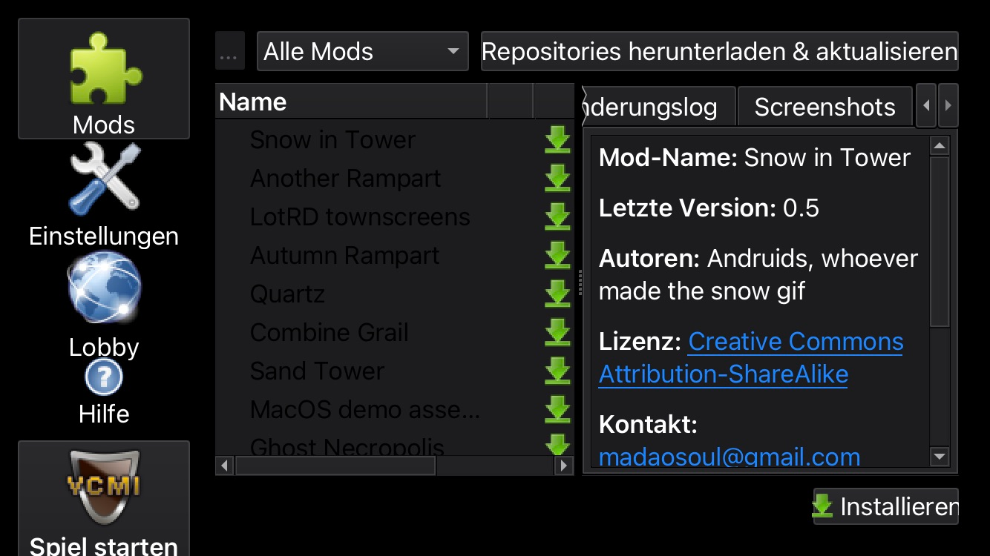Open the Lobby via globe icon
990x556 pixels.
[x=104, y=289]
